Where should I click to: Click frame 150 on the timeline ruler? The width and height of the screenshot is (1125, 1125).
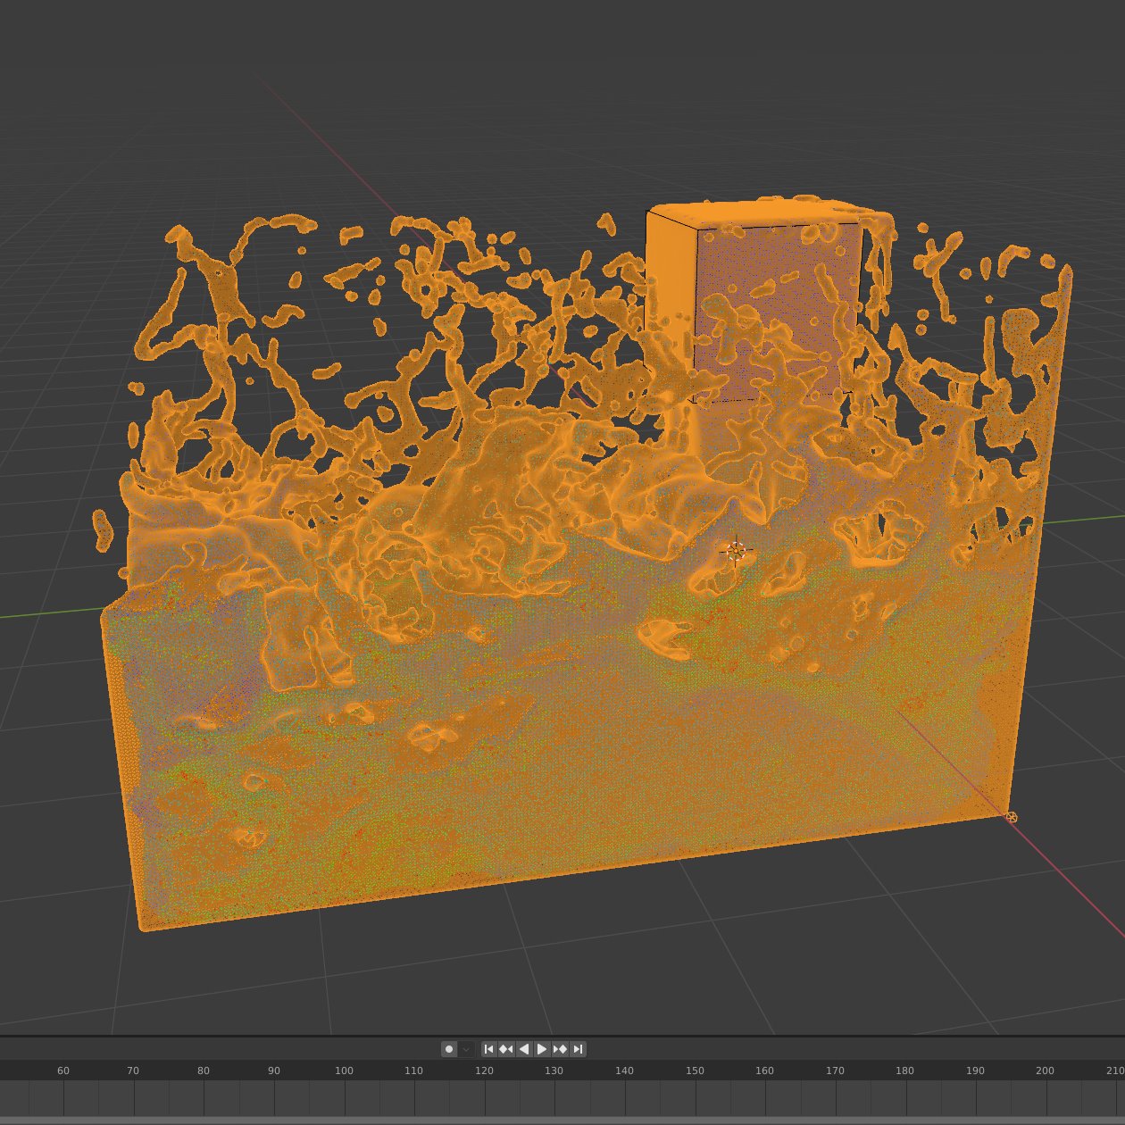pos(695,1071)
